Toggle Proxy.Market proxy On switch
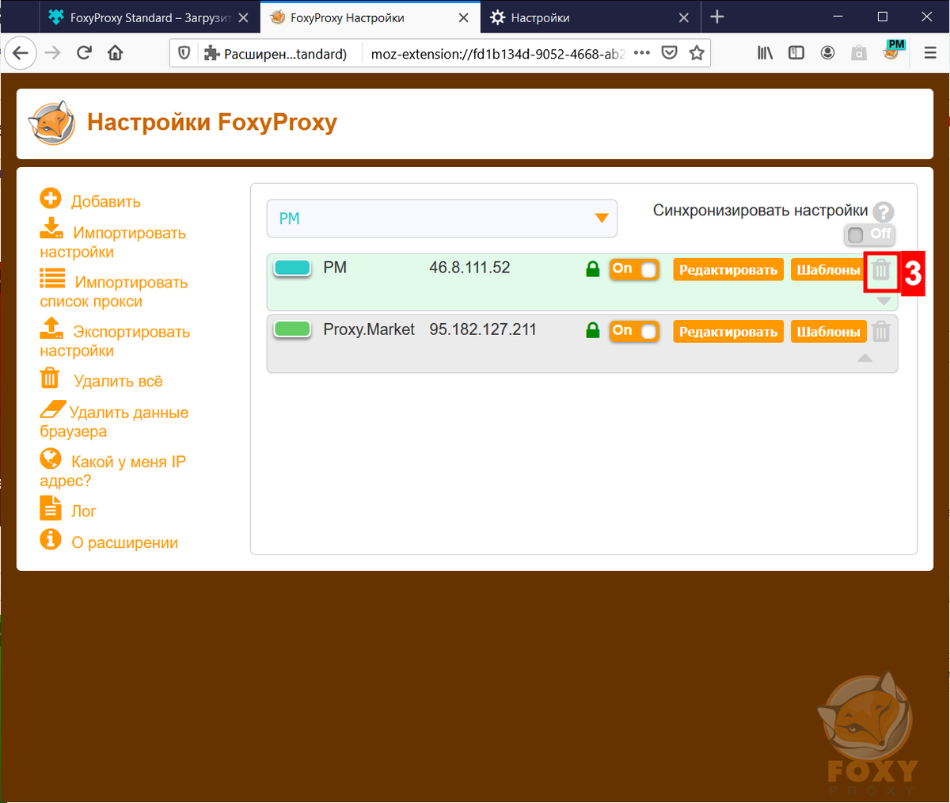950x803 pixels. (634, 331)
